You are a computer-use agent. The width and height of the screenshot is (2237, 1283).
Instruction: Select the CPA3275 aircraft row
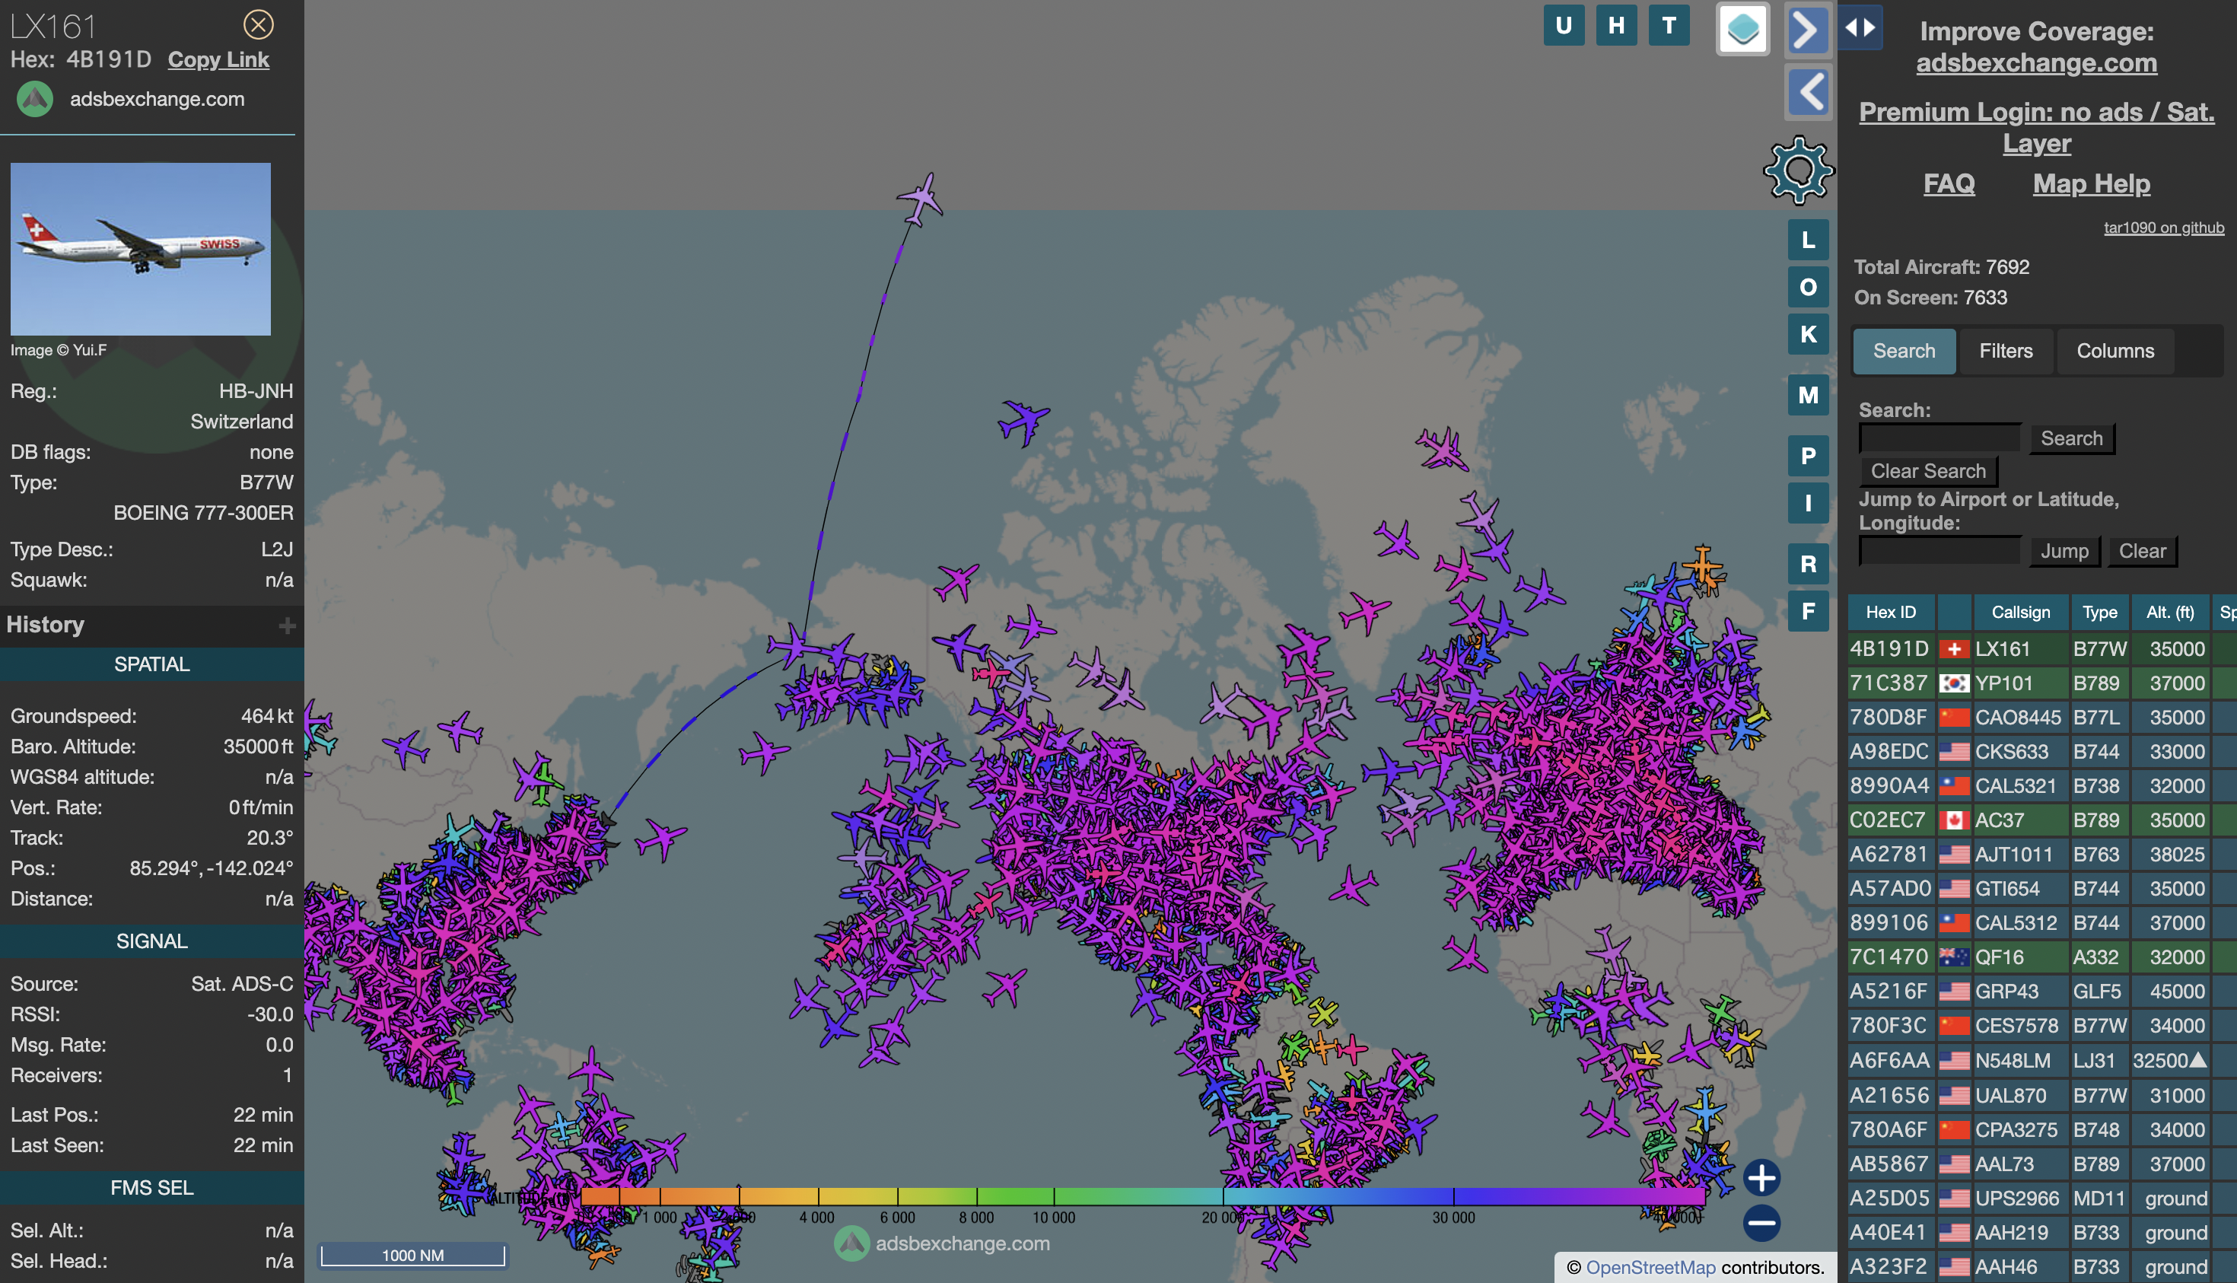[x=2041, y=1130]
